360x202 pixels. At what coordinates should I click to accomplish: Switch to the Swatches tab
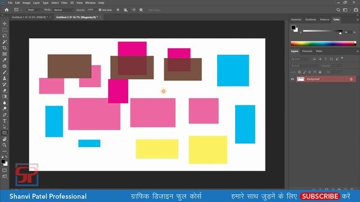[296, 20]
